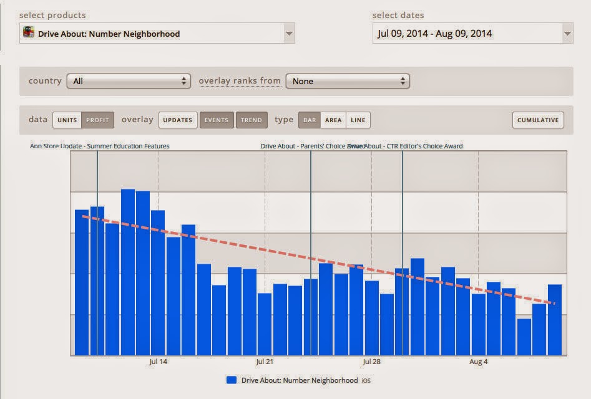Screen dimensions: 591x399
Task: Select Area chart type
Action: [x=333, y=120]
